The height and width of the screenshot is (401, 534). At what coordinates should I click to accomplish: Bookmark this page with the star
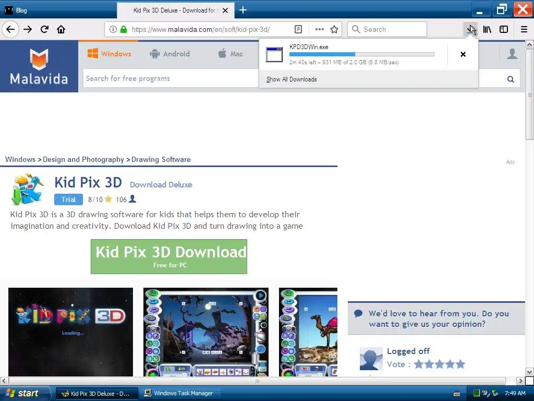pos(334,29)
